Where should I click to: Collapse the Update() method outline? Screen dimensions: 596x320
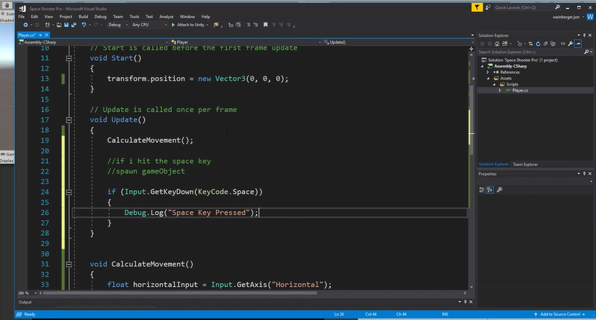69,120
